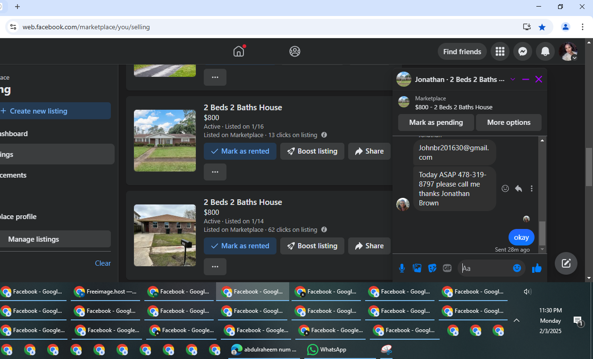
Task: Open the Freeimage.host taskbar window
Action: 106,292
